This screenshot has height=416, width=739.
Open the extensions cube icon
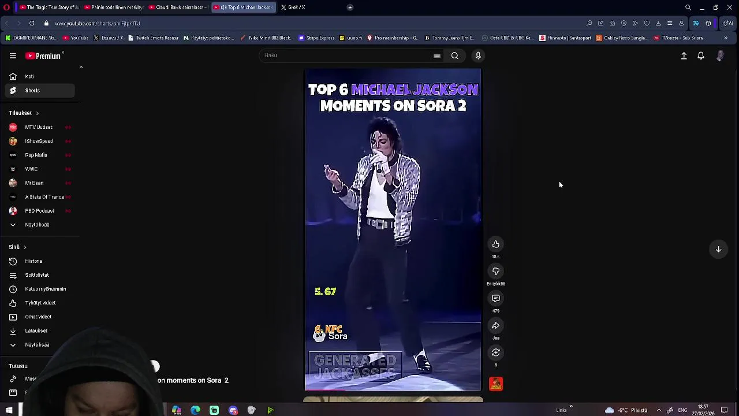[x=708, y=24]
